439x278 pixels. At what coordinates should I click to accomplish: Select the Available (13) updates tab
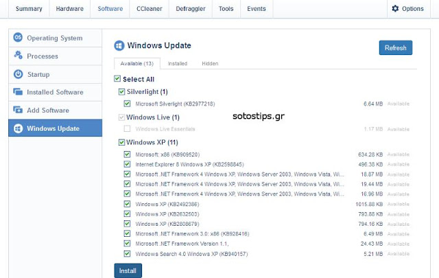pyautogui.click(x=137, y=64)
